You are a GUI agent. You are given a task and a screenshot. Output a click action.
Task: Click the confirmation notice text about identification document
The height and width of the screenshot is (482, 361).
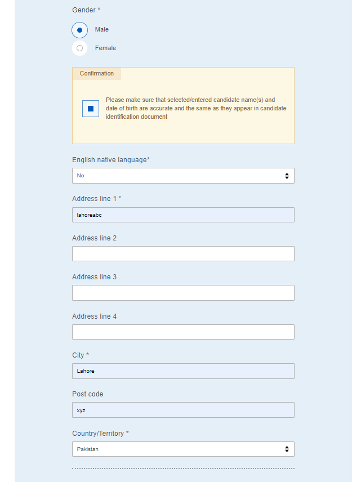pos(195,108)
